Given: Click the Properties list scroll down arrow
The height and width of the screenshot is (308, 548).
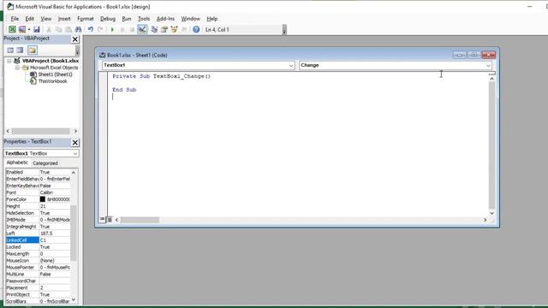Looking at the screenshot, I should (x=74, y=299).
